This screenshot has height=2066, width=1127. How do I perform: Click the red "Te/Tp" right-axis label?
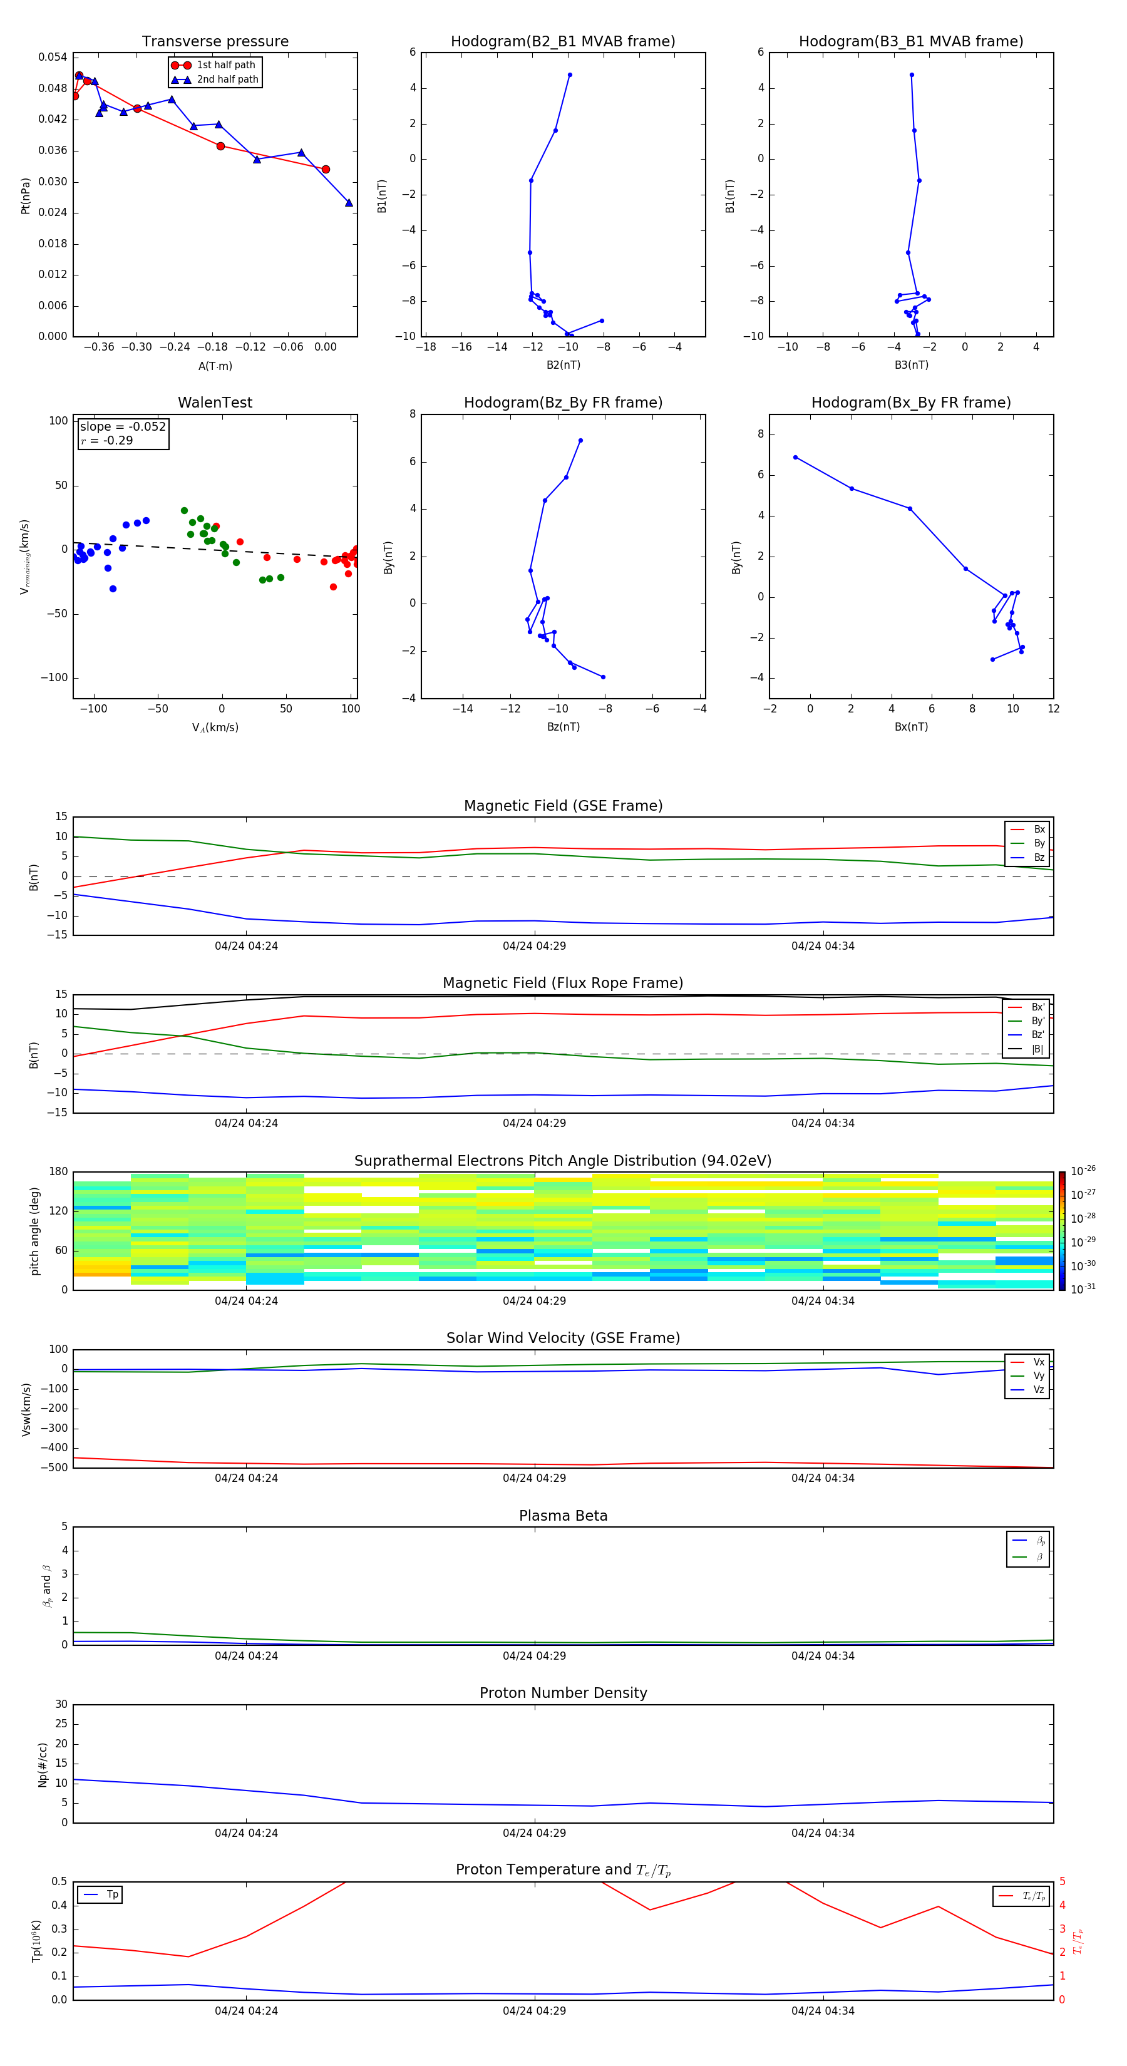[x=1078, y=1941]
